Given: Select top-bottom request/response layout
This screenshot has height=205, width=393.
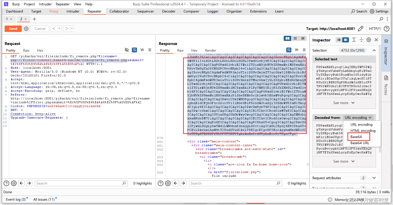Looking at the screenshot, I should click(x=295, y=38).
